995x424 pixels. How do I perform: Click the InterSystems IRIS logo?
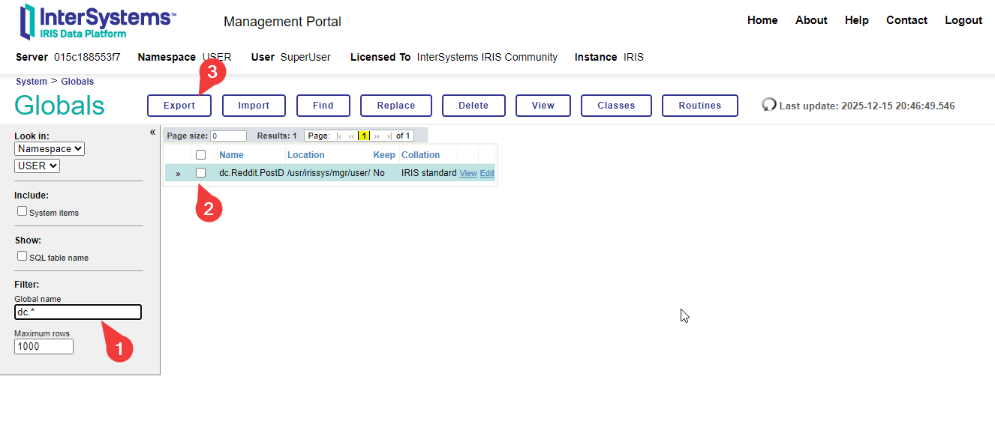pyautogui.click(x=98, y=21)
